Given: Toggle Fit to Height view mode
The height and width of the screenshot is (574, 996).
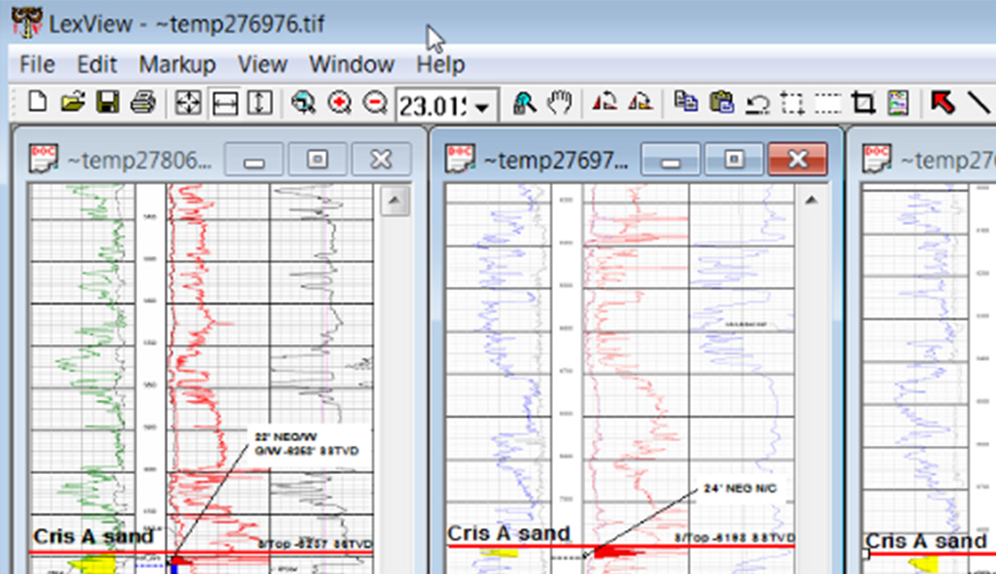Looking at the screenshot, I should tap(259, 103).
